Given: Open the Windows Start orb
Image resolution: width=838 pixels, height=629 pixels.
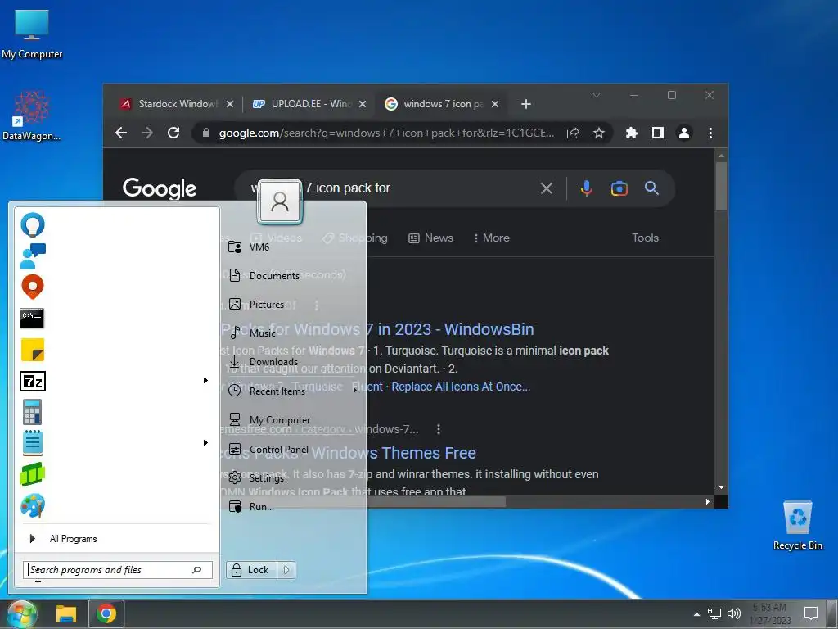Looking at the screenshot, I should pyautogui.click(x=20, y=613).
